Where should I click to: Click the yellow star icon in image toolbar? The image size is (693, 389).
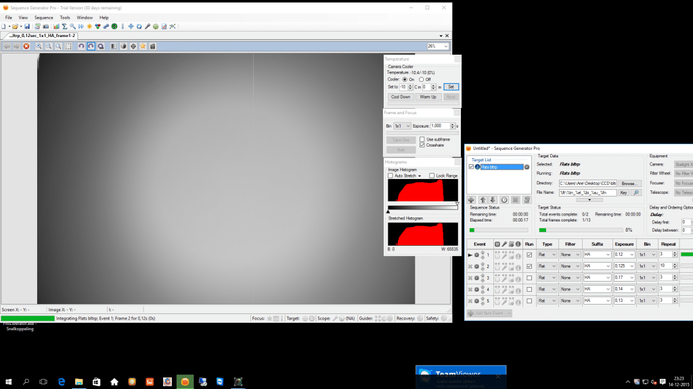143,47
